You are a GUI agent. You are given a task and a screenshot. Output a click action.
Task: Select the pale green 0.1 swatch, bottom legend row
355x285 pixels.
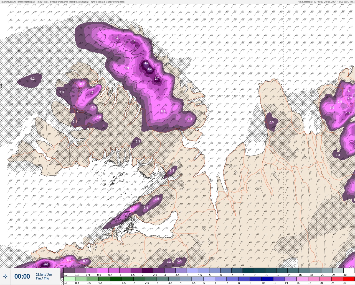pyautogui.click(x=69, y=279)
